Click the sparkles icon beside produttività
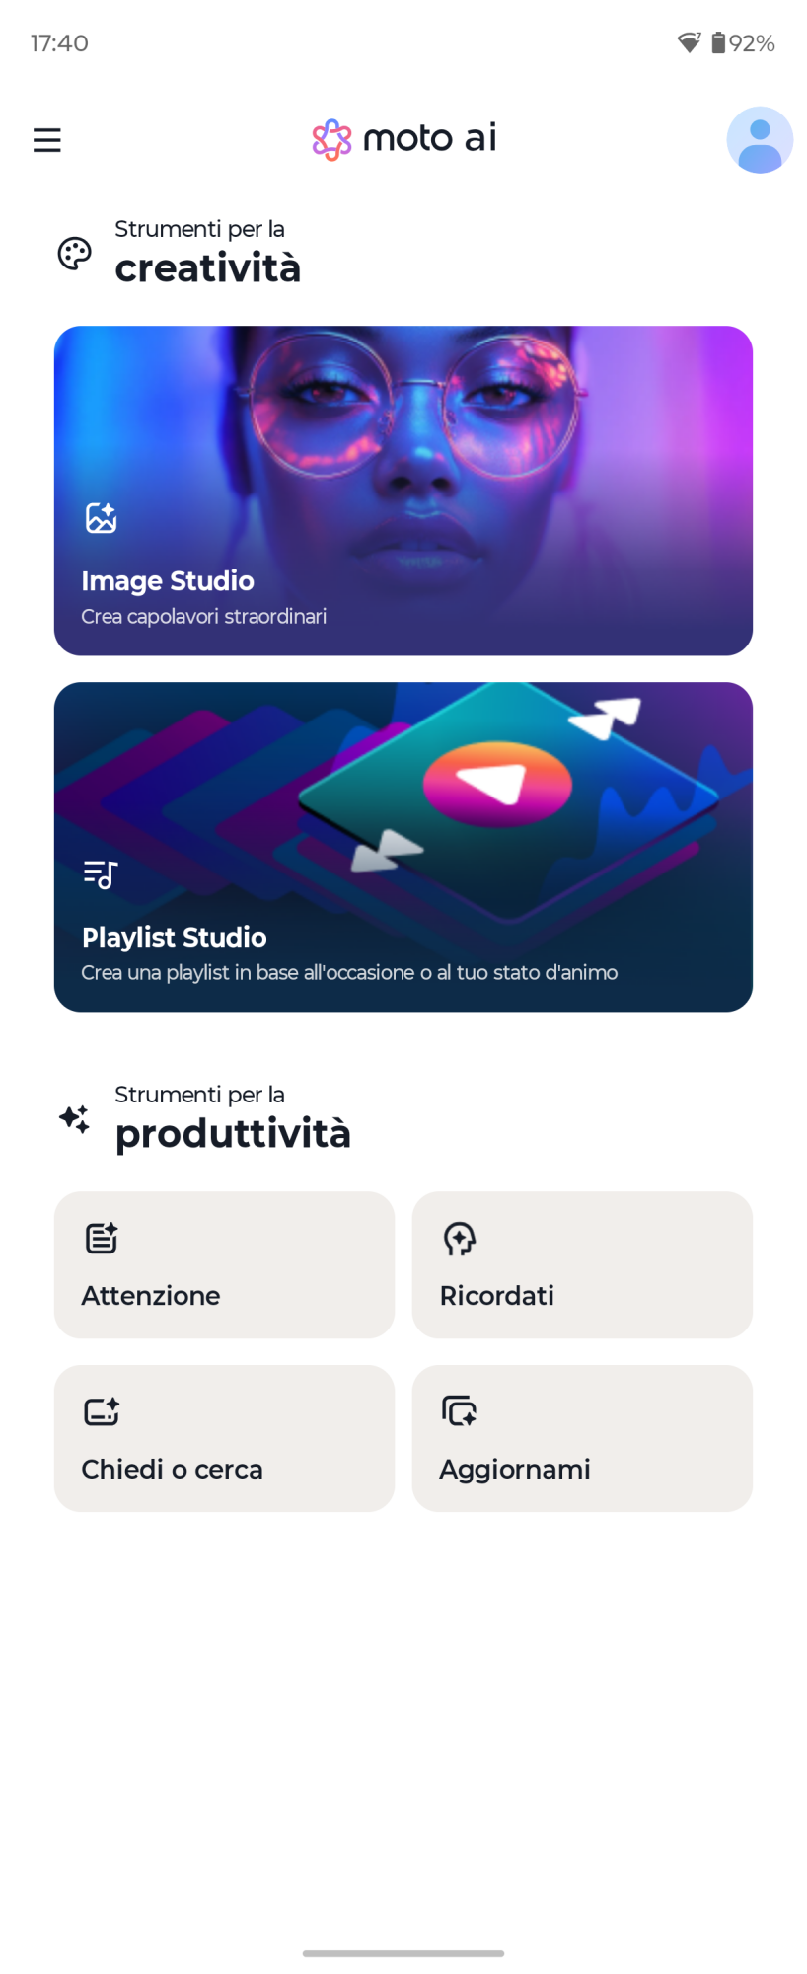Viewport: 807px width, 1974px height. pyautogui.click(x=75, y=1119)
